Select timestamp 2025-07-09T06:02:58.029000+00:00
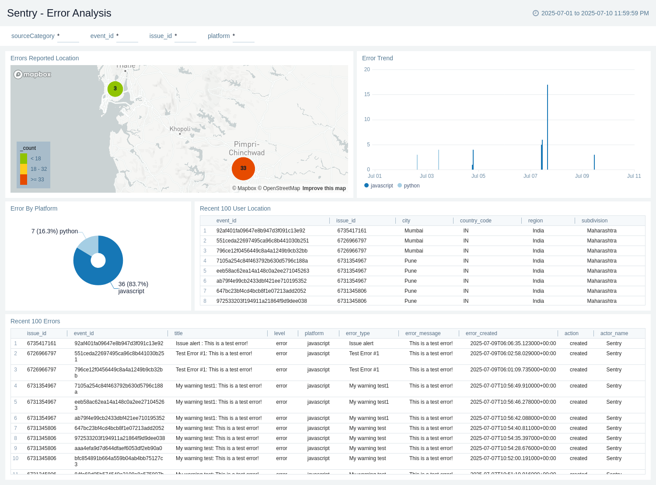 tap(513, 353)
